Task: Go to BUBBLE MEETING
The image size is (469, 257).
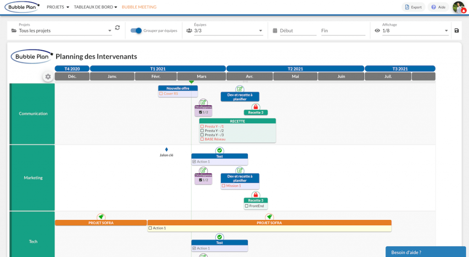Action: click(x=139, y=7)
